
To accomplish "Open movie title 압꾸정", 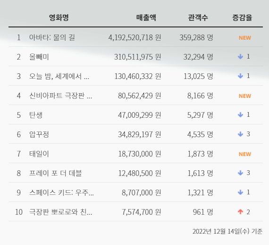I will click(x=39, y=134).
